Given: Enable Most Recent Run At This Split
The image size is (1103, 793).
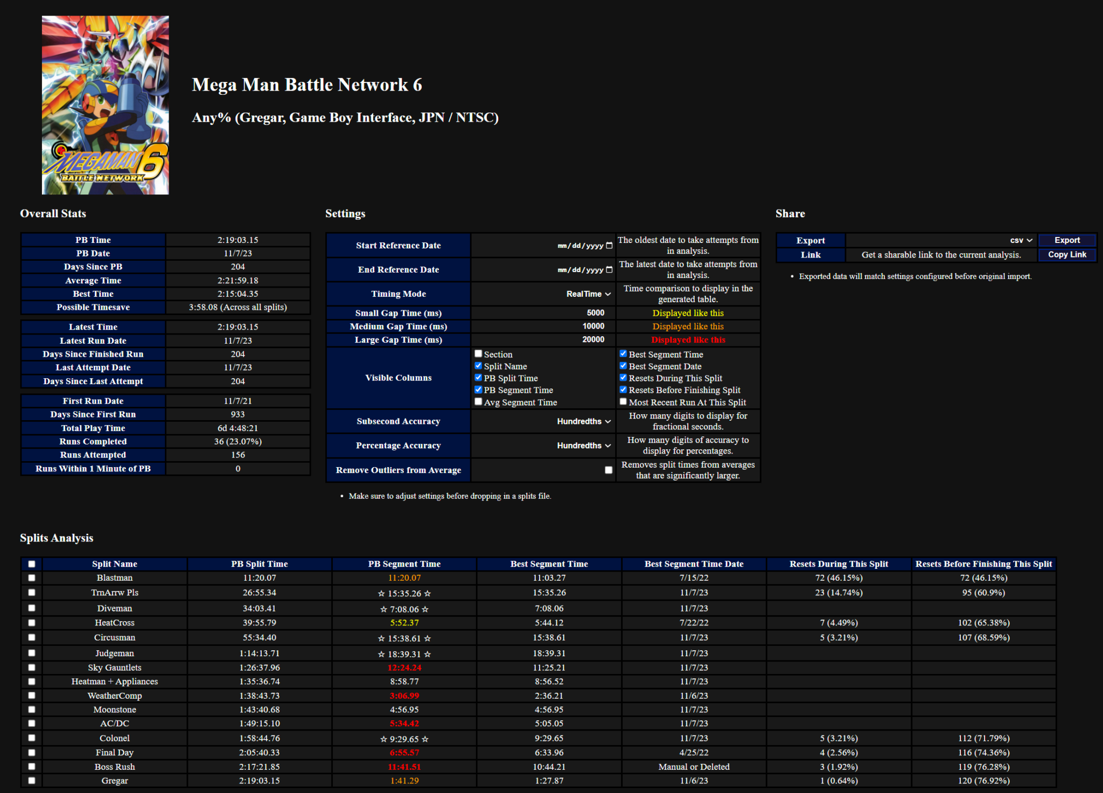Looking at the screenshot, I should [623, 402].
